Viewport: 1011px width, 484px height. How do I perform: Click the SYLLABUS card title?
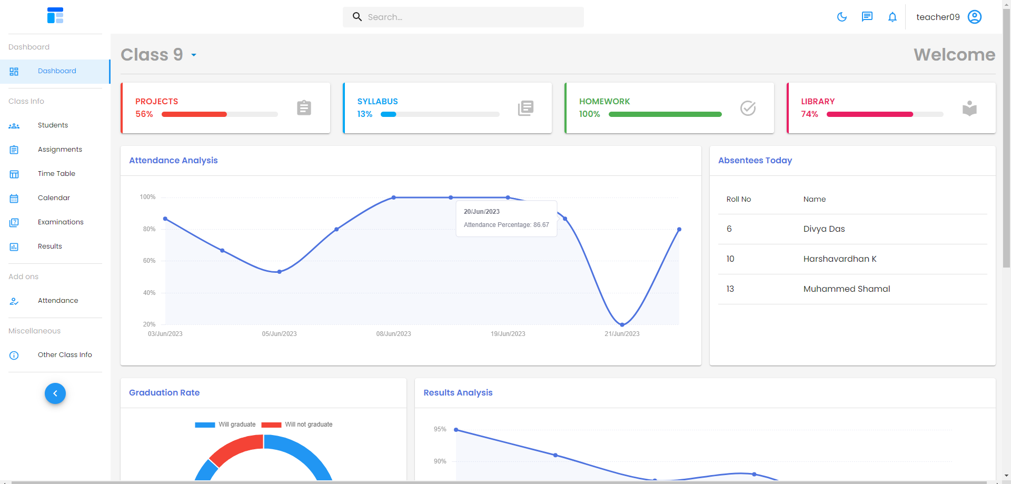[378, 102]
